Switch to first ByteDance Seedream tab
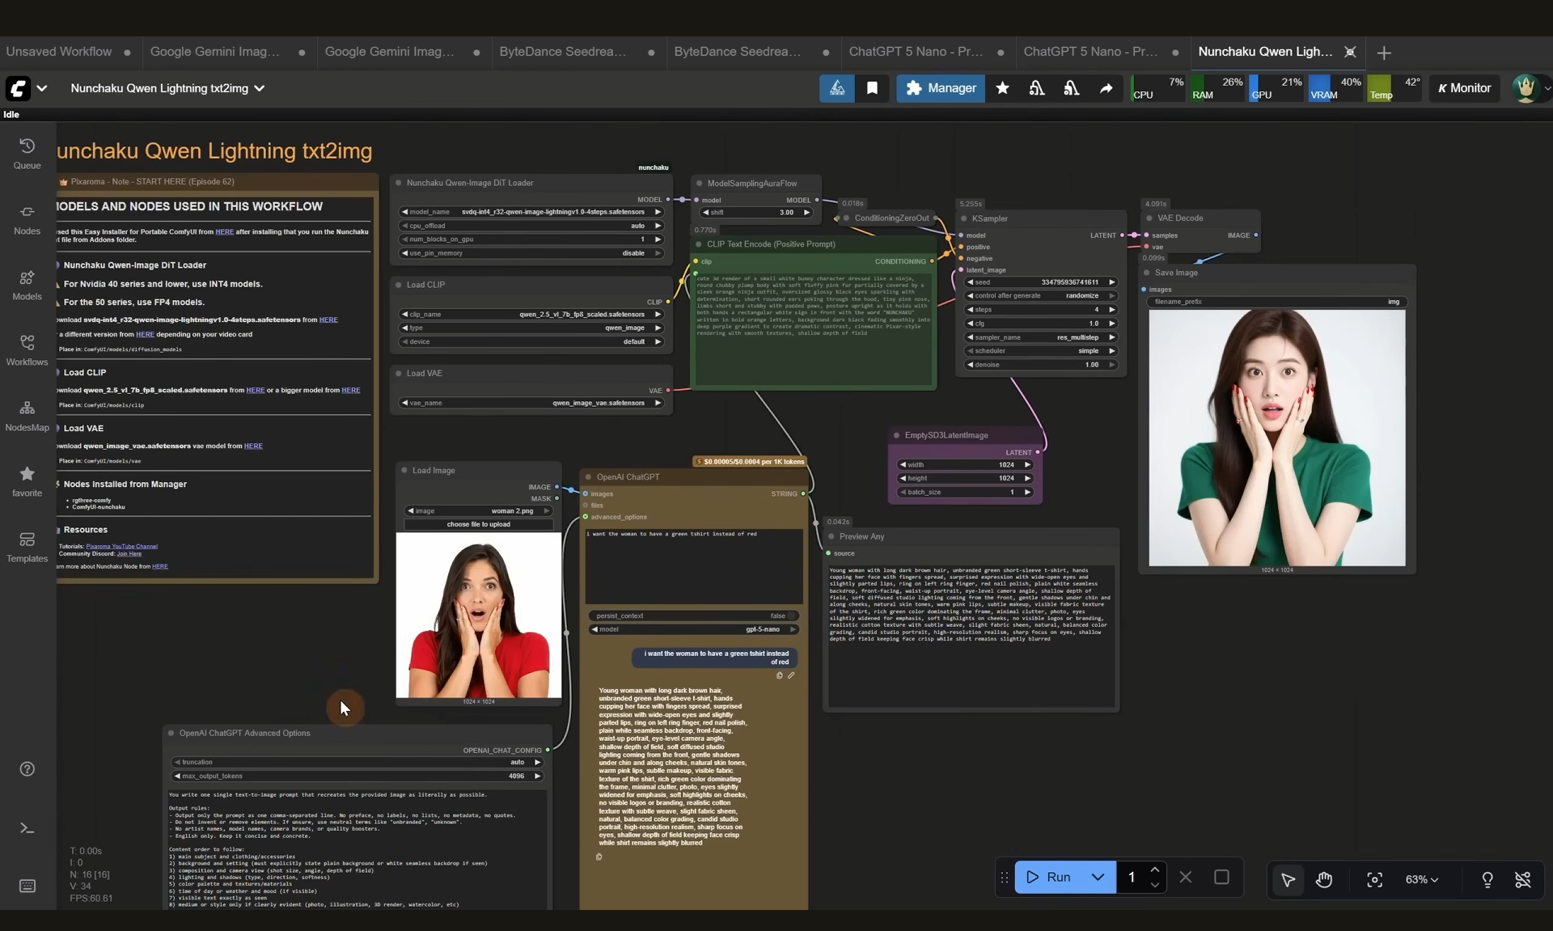 563,52
